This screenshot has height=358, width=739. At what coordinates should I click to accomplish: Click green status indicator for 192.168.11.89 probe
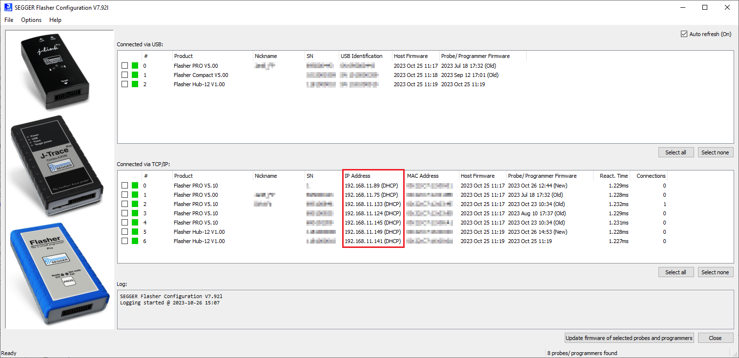pos(135,186)
